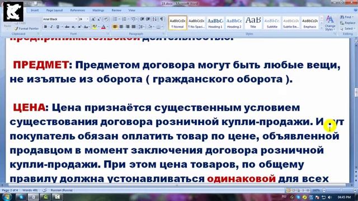Apply the yellow text highlight color
The width and height of the screenshot is (358, 201).
click(x=95, y=27)
